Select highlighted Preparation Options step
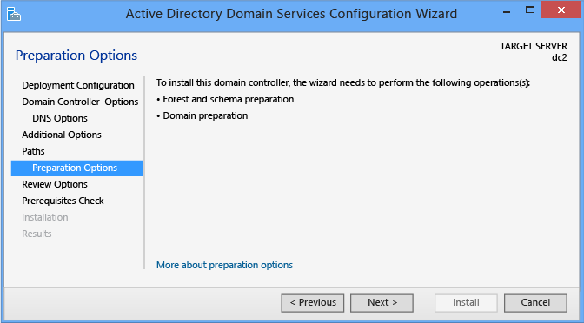 tap(77, 168)
